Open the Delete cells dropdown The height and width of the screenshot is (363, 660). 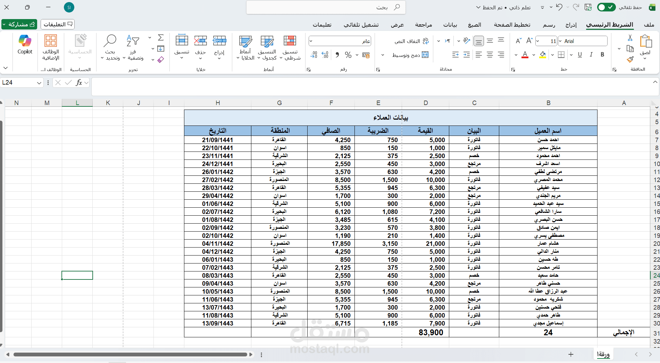[x=200, y=47]
